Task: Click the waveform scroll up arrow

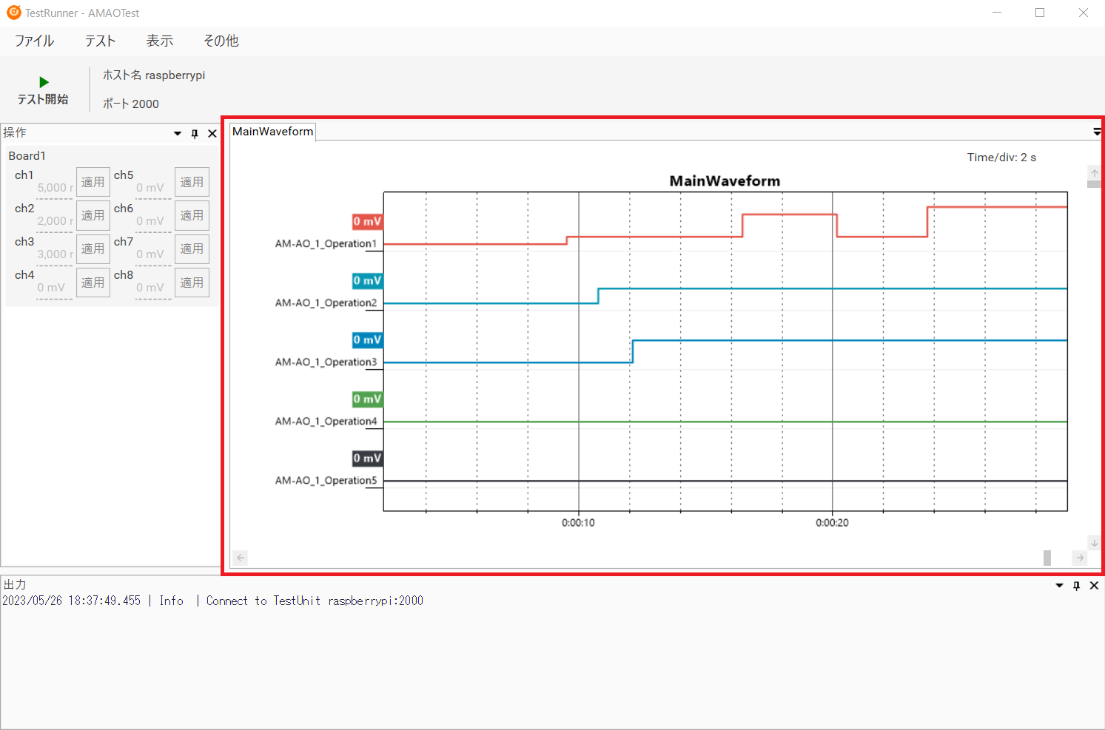Action: click(x=1094, y=173)
